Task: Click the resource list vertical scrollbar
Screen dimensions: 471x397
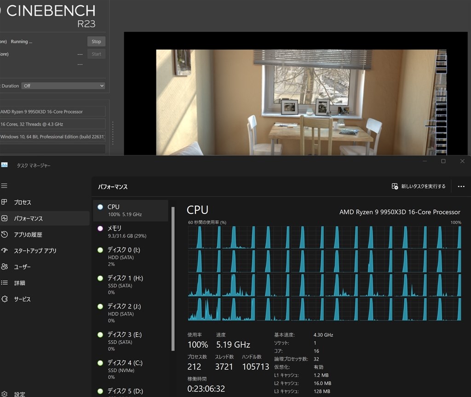Action: tap(173, 279)
